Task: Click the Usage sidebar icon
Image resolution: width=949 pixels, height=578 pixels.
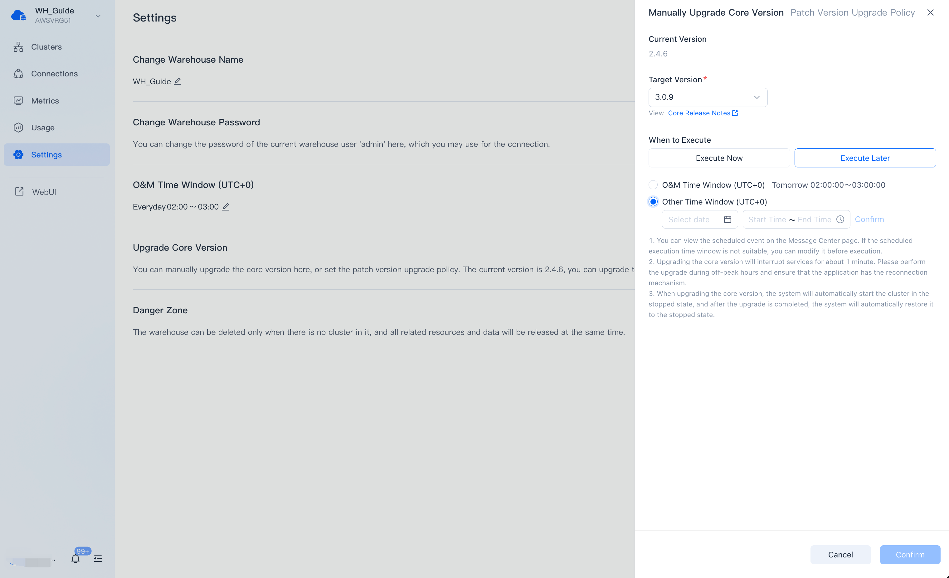Action: coord(18,128)
